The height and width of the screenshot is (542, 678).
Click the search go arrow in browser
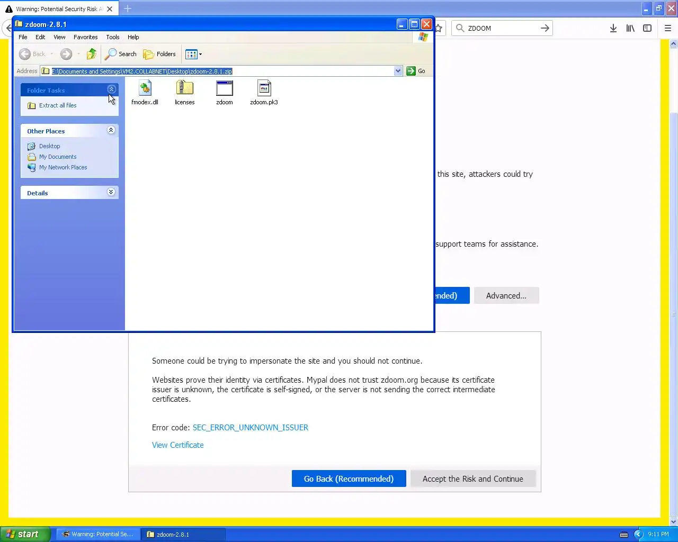click(x=545, y=28)
